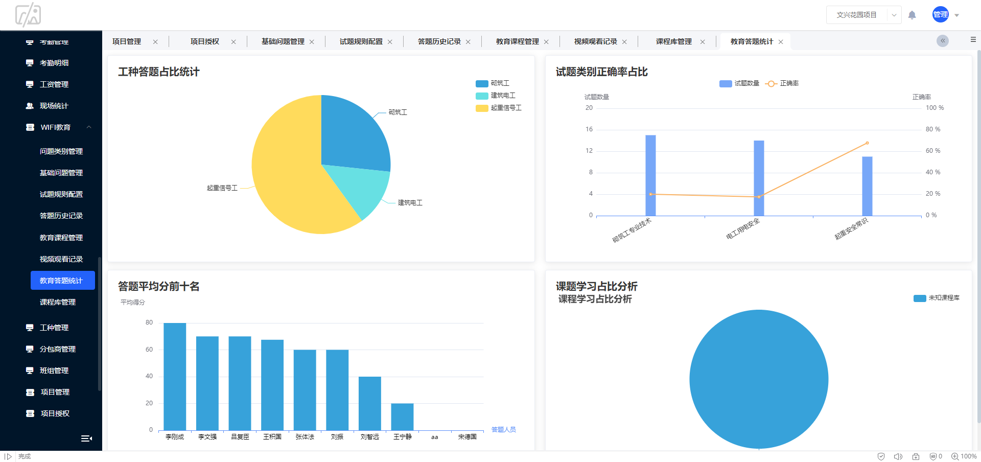Click the speaker icon in the status bar

pyautogui.click(x=898, y=456)
